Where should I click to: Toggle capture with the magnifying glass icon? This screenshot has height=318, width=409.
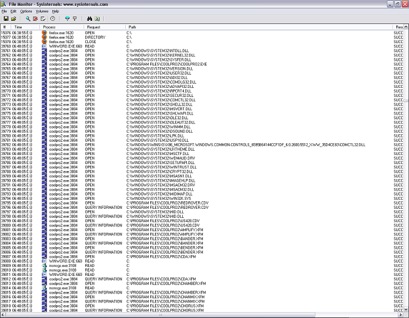click(x=28, y=19)
